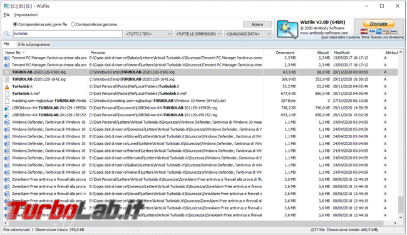Screen dimensions: 407x235
Task: Click the WizFile magnifier logo icon
Action: pos(287,29)
